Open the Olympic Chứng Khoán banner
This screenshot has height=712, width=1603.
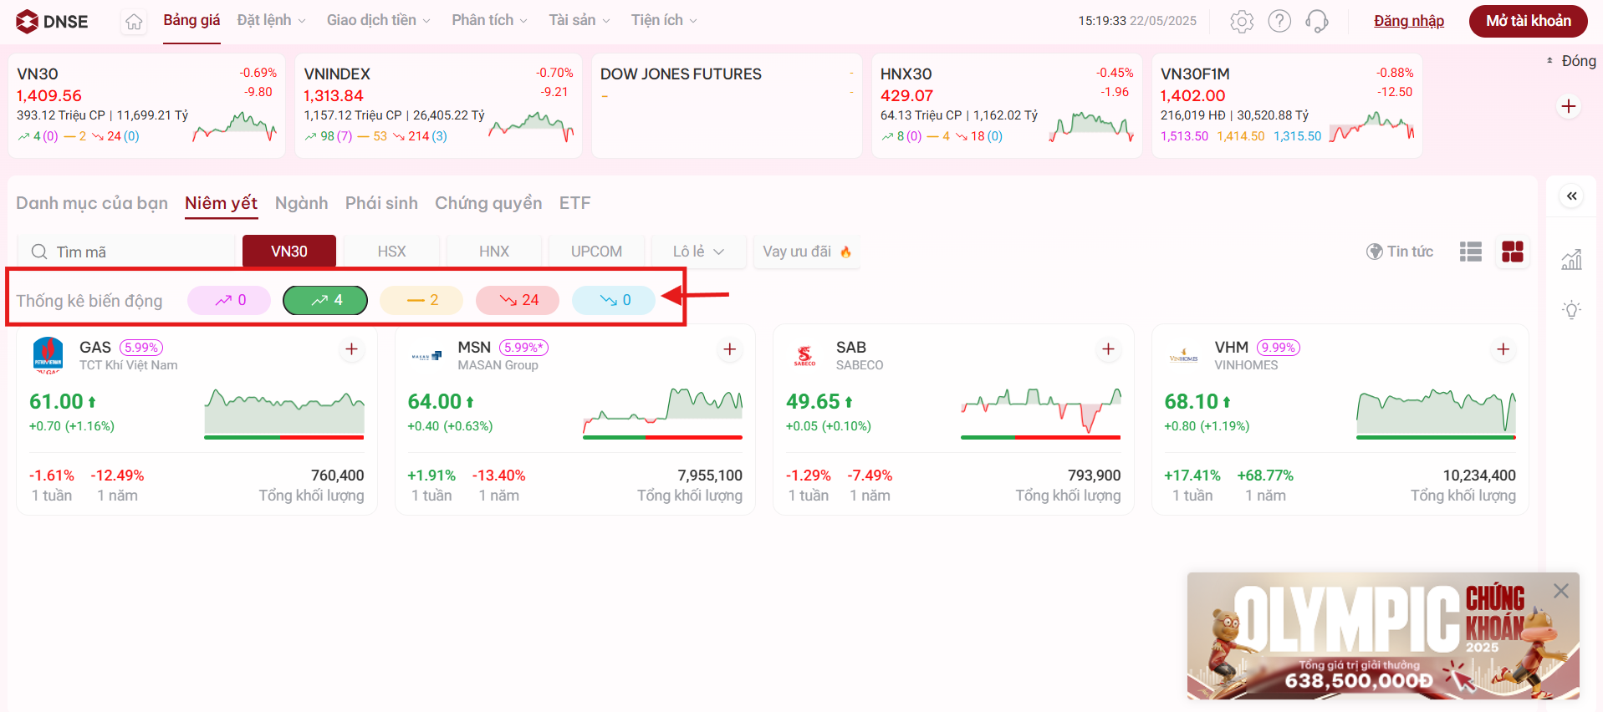1383,636
